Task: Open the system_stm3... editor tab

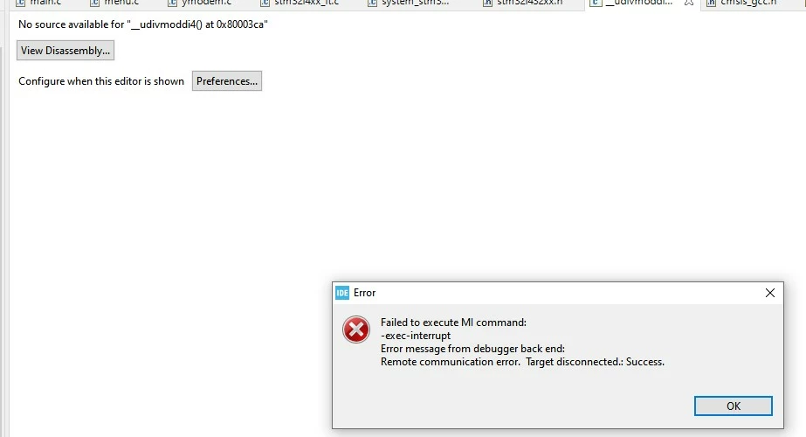Action: coord(409,3)
